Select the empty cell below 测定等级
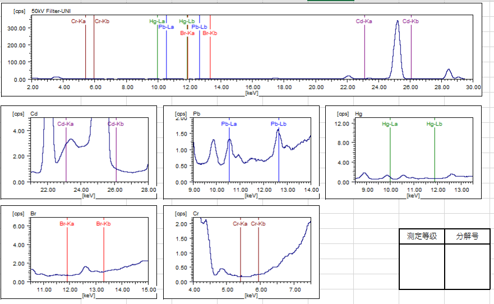Image resolution: width=494 pixels, height=304 pixels. pos(422,266)
